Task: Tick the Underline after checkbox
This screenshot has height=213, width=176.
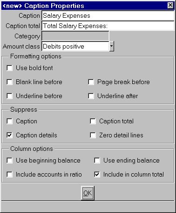Action: coord(91,96)
